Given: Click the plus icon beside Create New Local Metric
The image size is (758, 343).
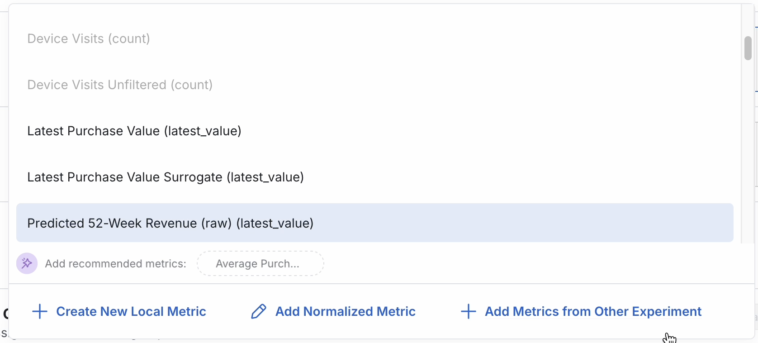Looking at the screenshot, I should pyautogui.click(x=40, y=311).
